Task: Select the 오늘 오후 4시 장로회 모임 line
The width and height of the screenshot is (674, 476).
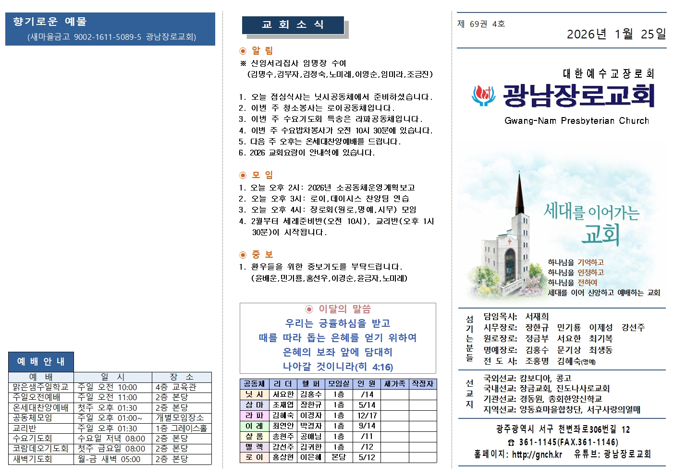Action: [328, 210]
